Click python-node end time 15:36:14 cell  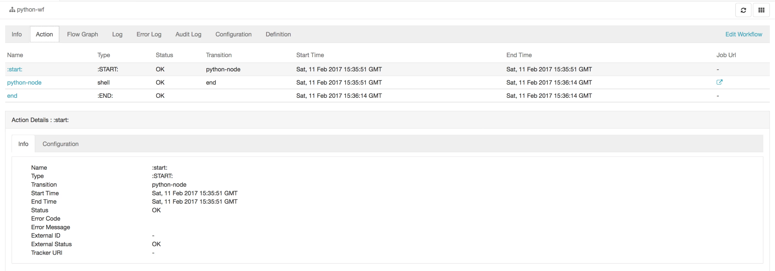point(549,82)
